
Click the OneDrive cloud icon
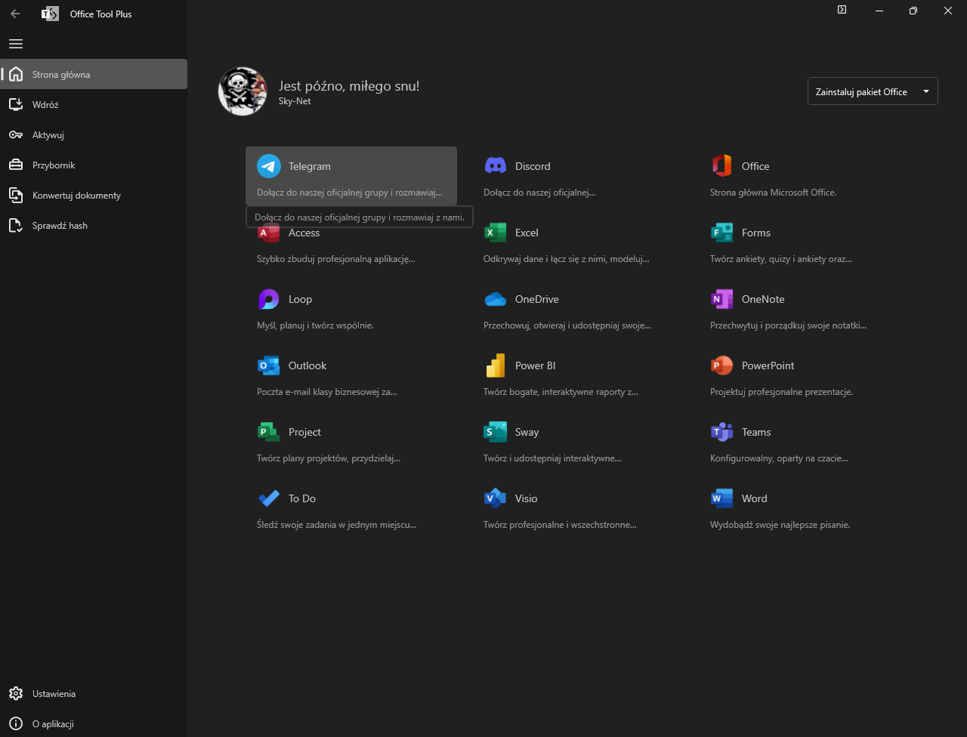coord(496,299)
